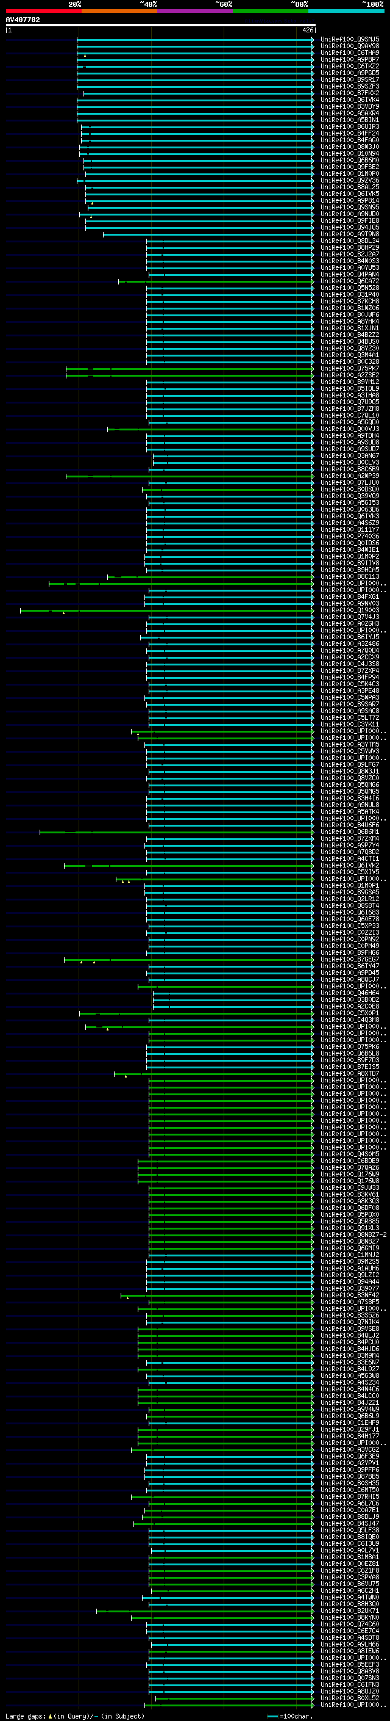Click the cyan ~100% identity legend bar
The height and width of the screenshot is (1721, 390).
click(x=346, y=11)
